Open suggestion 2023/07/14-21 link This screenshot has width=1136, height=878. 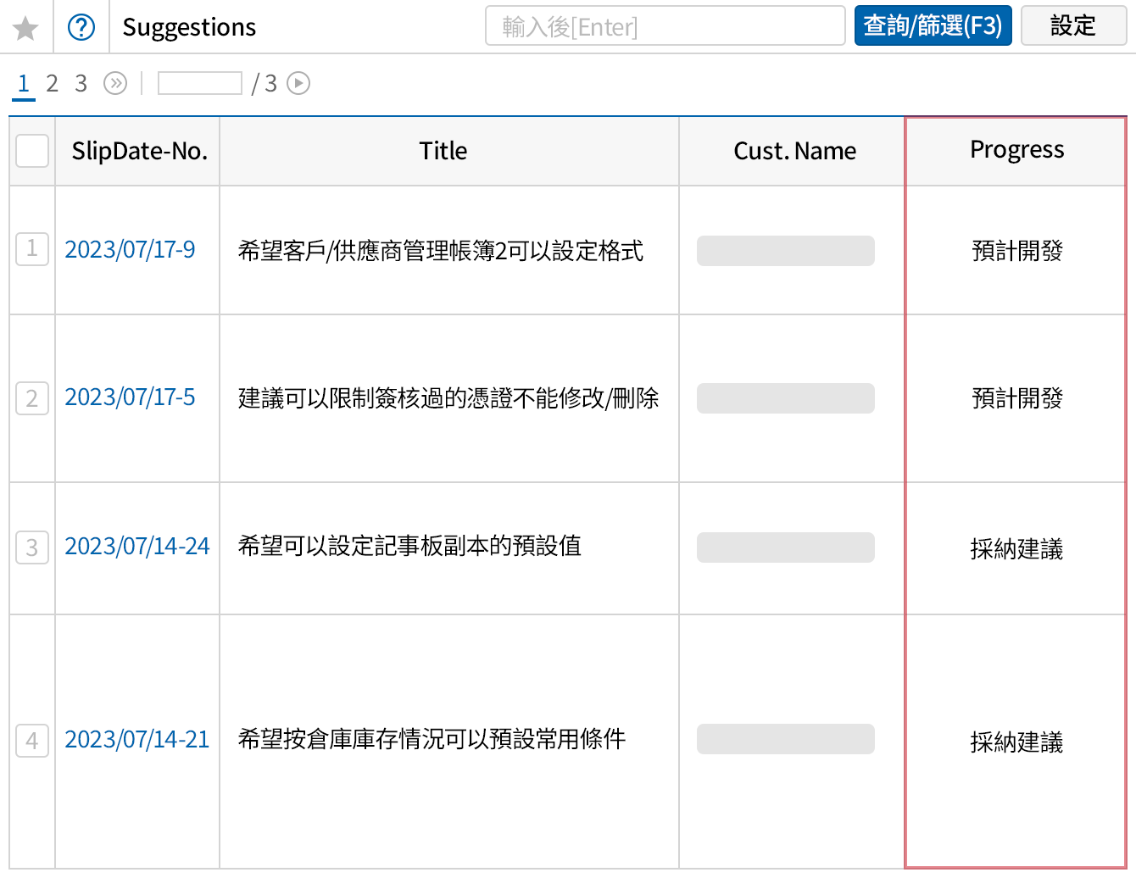136,740
